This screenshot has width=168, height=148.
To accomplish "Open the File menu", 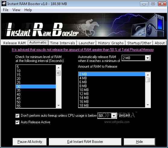I will pos(5,10).
